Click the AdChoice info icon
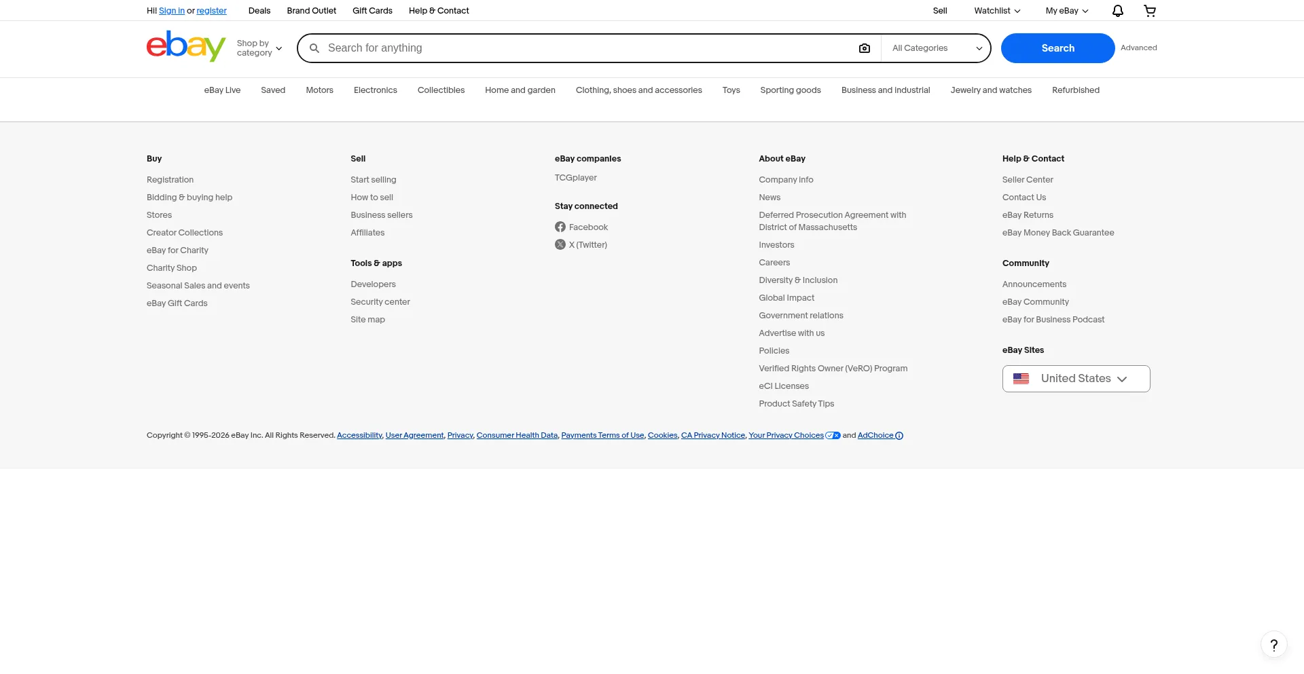Image resolution: width=1304 pixels, height=674 pixels. pyautogui.click(x=899, y=436)
